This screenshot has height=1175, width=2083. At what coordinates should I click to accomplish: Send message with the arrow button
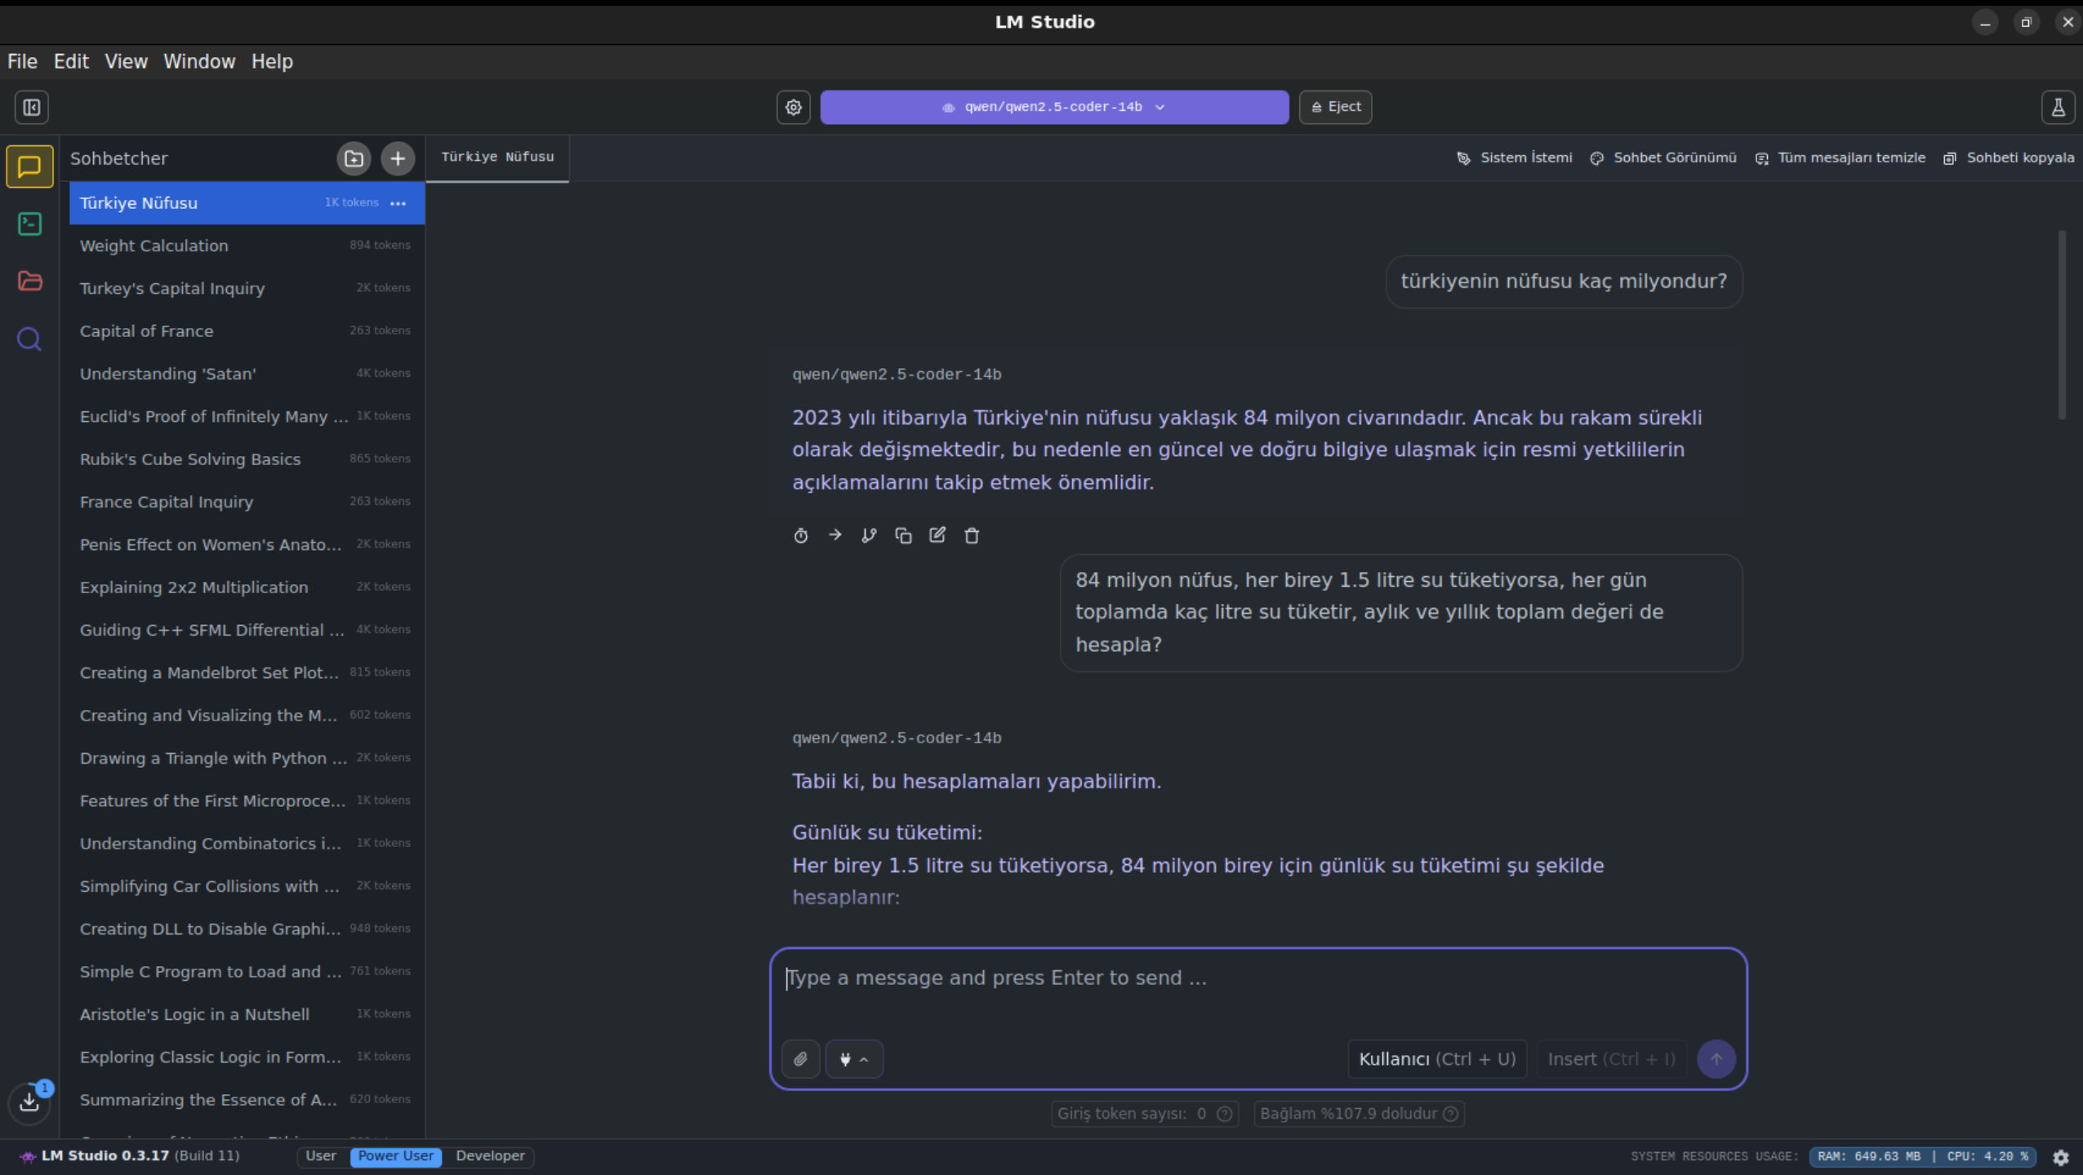pos(1716,1059)
